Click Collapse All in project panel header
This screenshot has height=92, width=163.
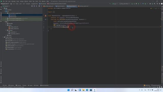pyautogui.click(x=36, y=6)
